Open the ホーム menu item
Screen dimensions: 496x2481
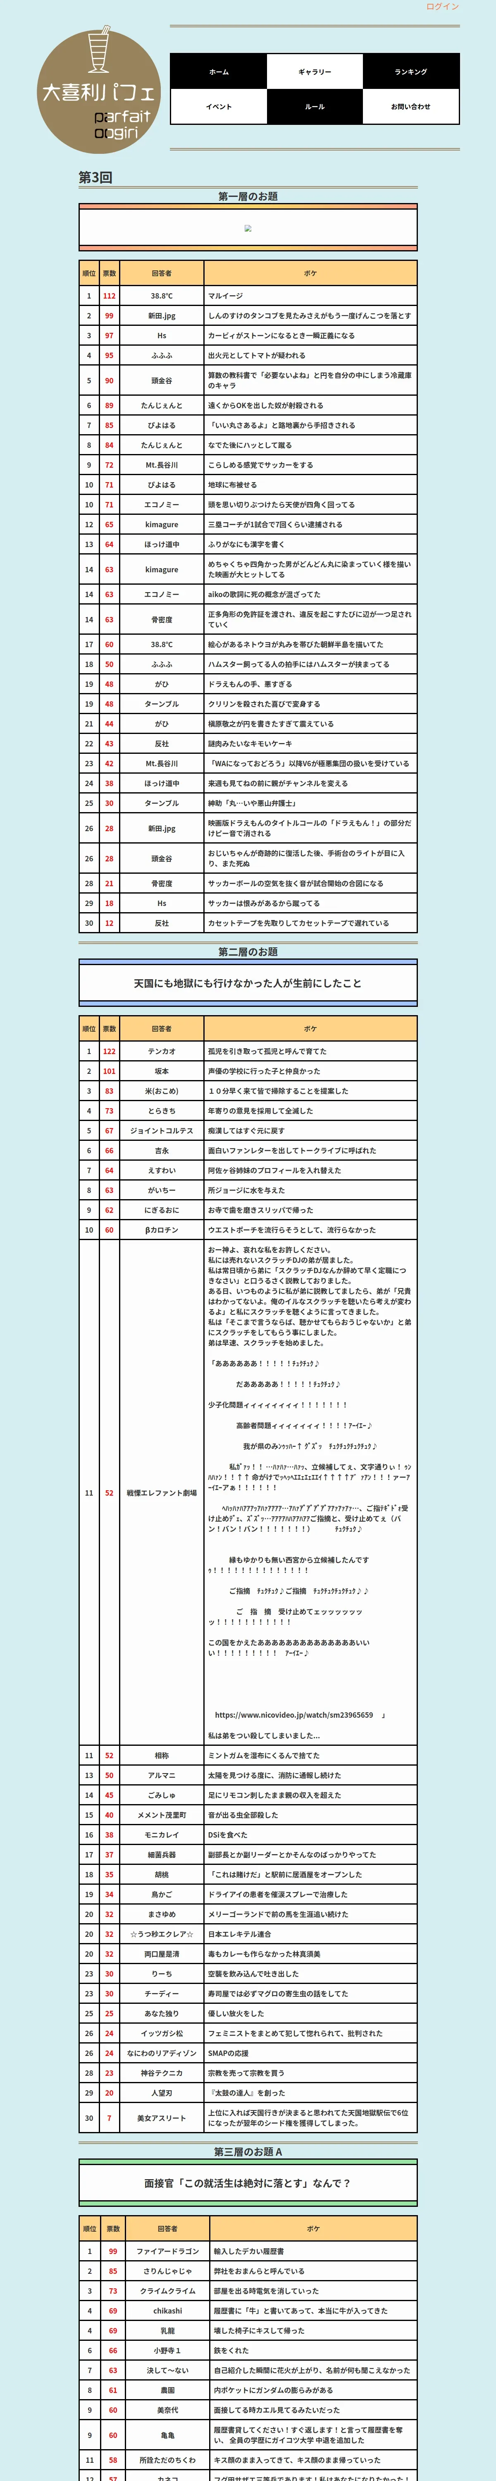[x=219, y=71]
